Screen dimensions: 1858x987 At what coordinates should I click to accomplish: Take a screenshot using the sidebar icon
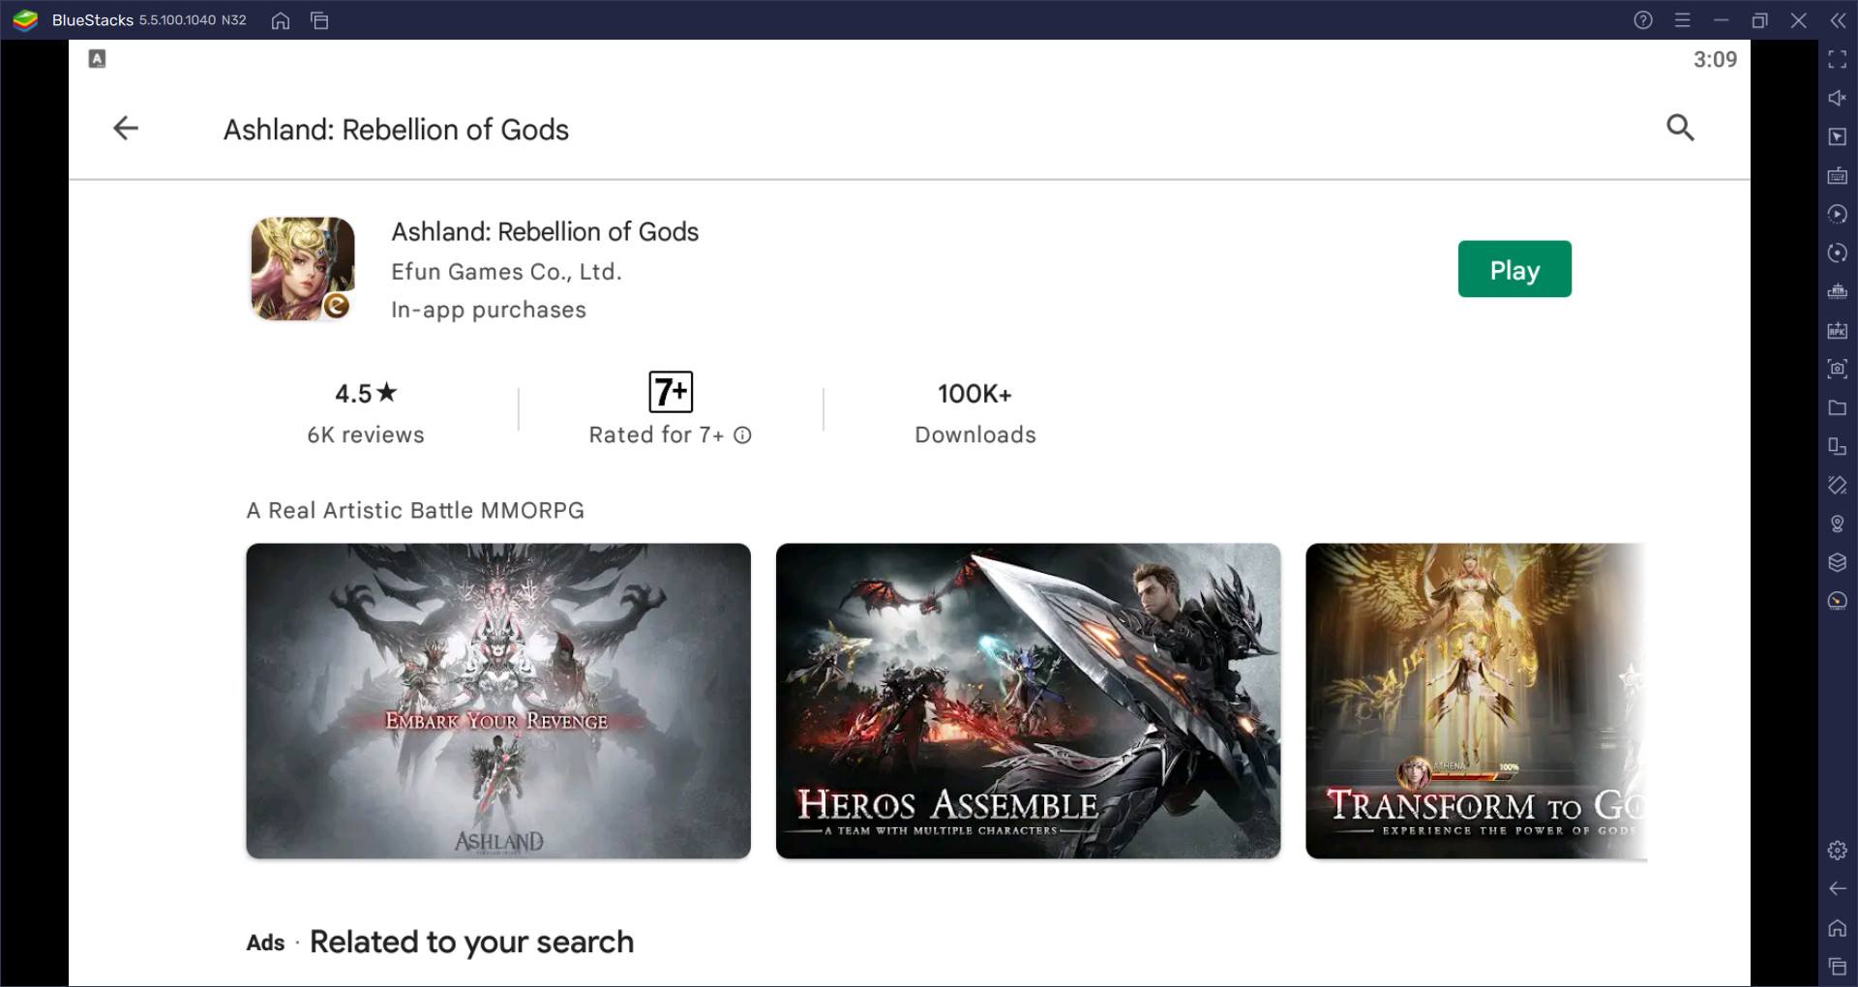pyautogui.click(x=1838, y=369)
